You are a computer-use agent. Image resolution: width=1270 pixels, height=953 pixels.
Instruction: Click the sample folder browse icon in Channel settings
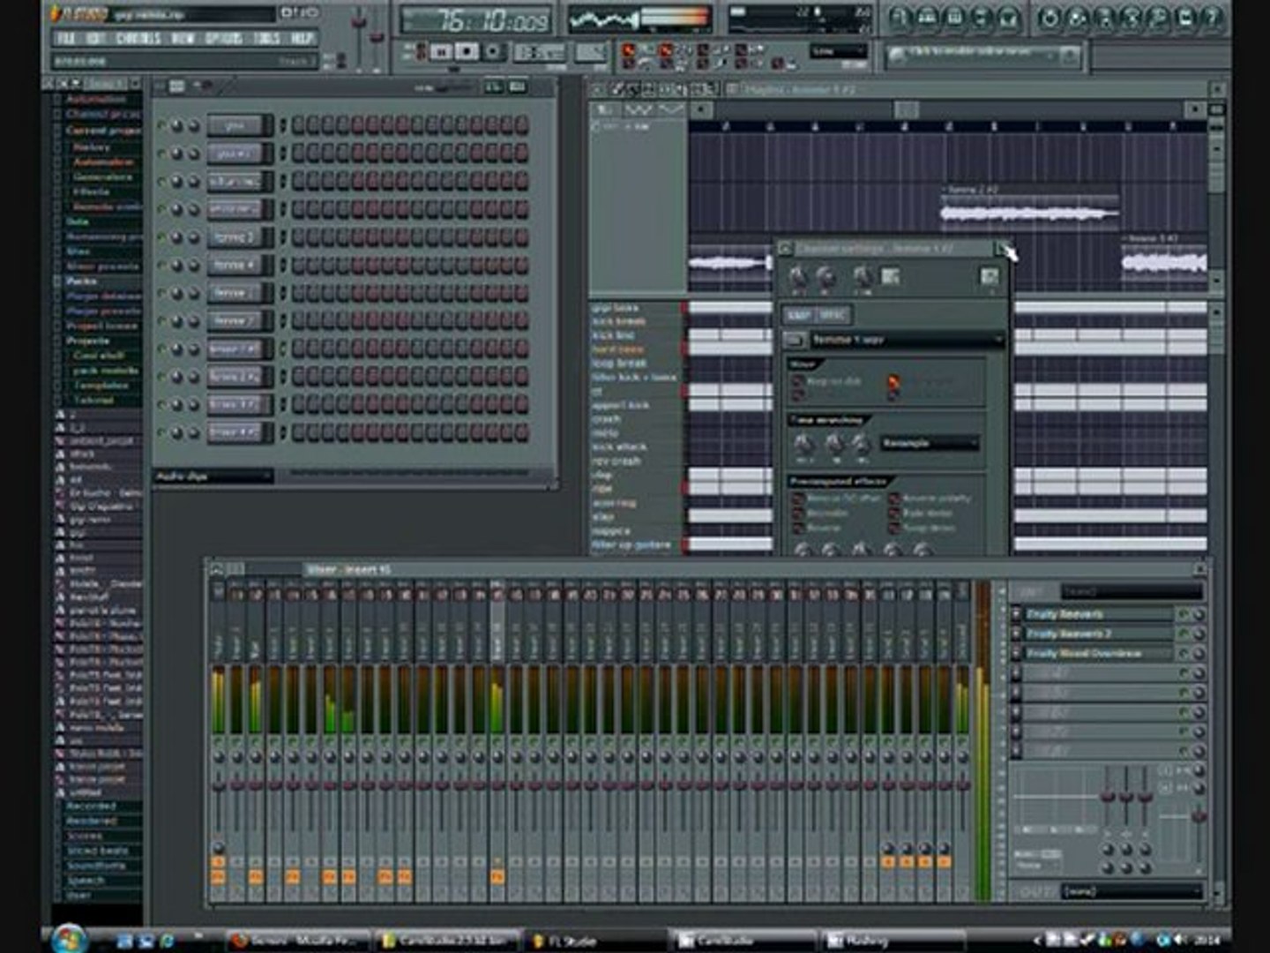[x=794, y=340]
